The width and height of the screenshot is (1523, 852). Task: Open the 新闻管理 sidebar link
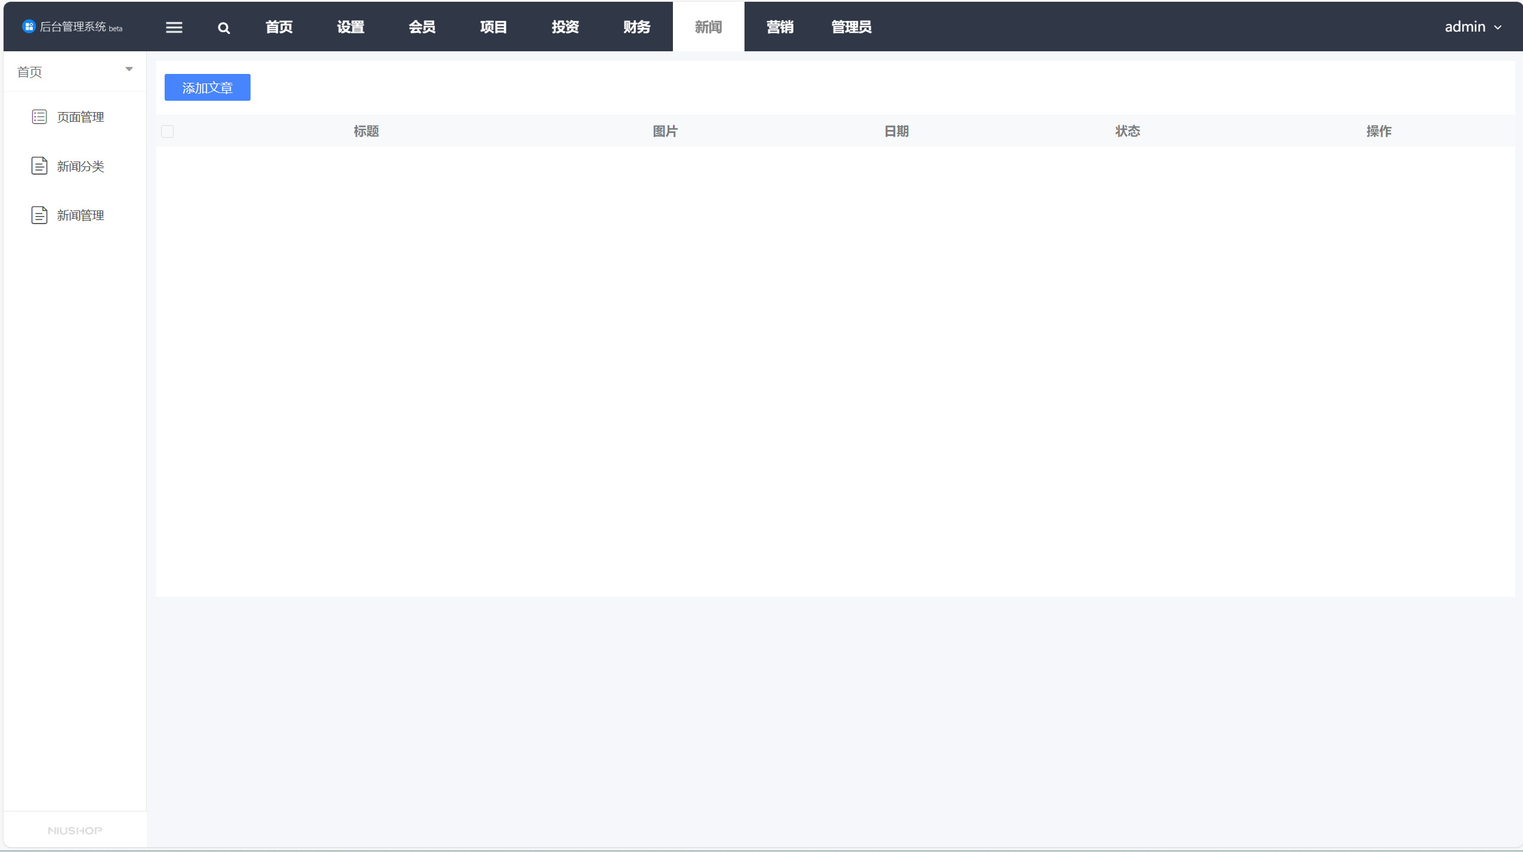(81, 215)
